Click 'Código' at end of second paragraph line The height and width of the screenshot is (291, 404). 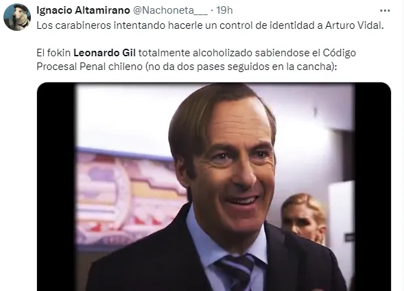340,53
